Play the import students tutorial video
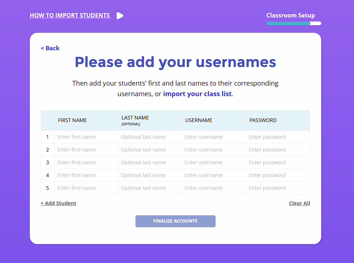This screenshot has width=354, height=263. 120,16
